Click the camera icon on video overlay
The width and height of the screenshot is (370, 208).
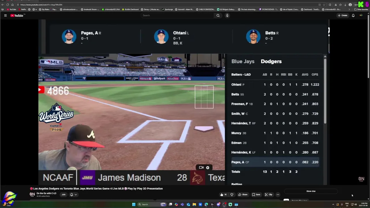pyautogui.click(x=201, y=168)
